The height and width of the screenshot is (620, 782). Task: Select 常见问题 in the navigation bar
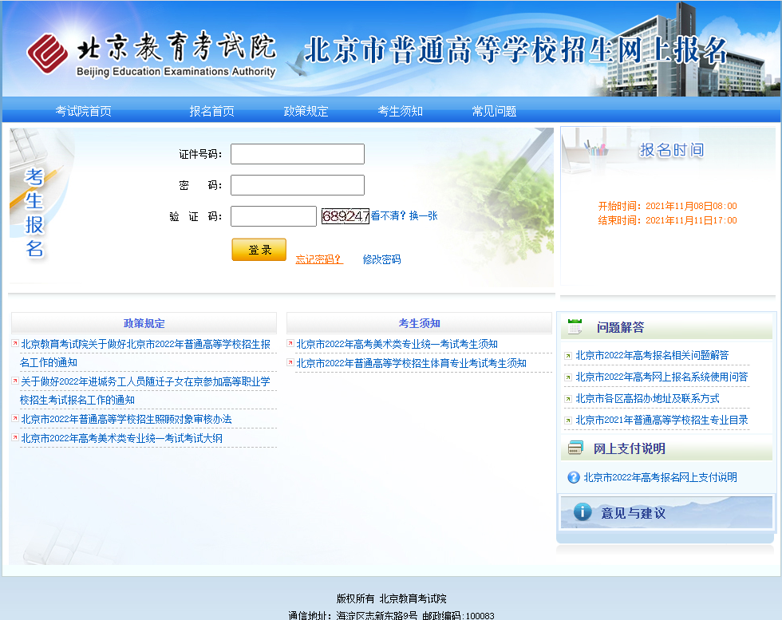[494, 111]
